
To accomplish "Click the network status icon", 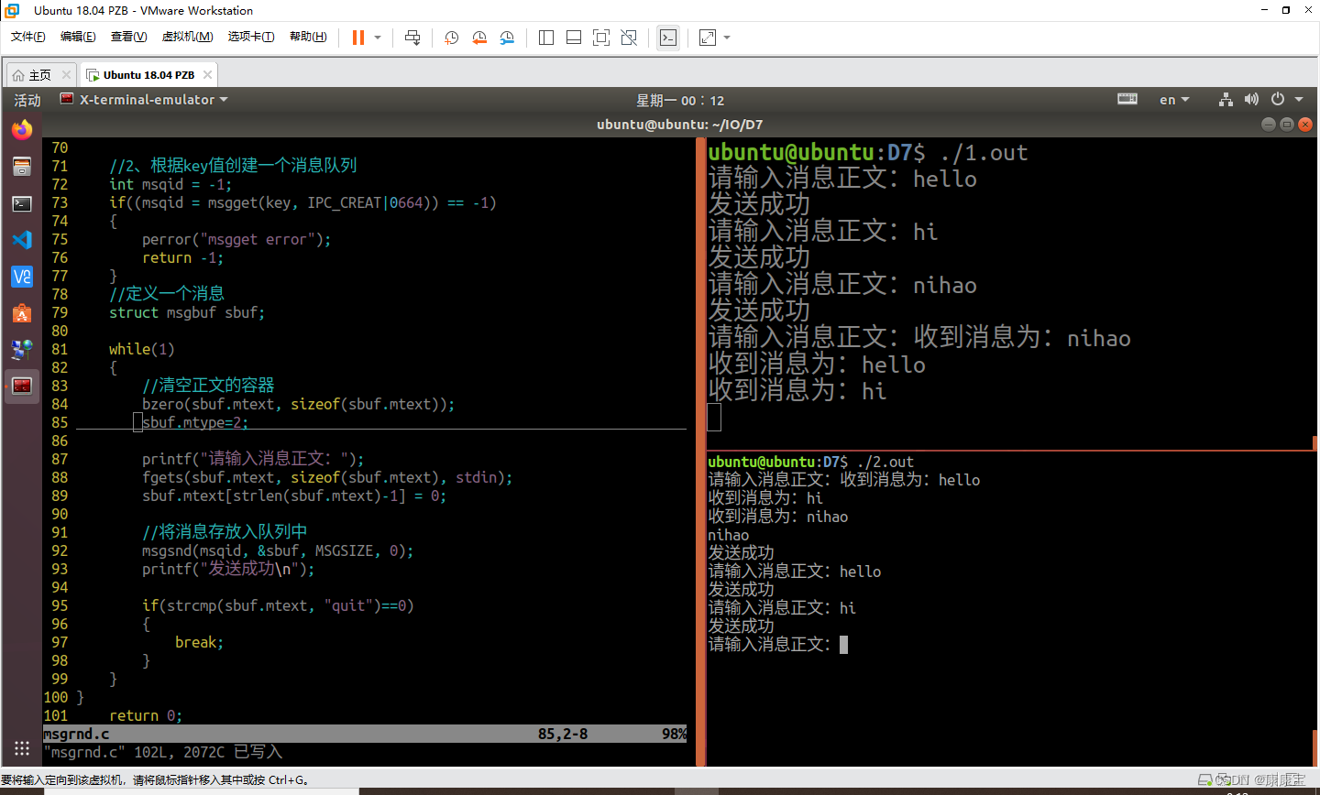I will 1226,99.
